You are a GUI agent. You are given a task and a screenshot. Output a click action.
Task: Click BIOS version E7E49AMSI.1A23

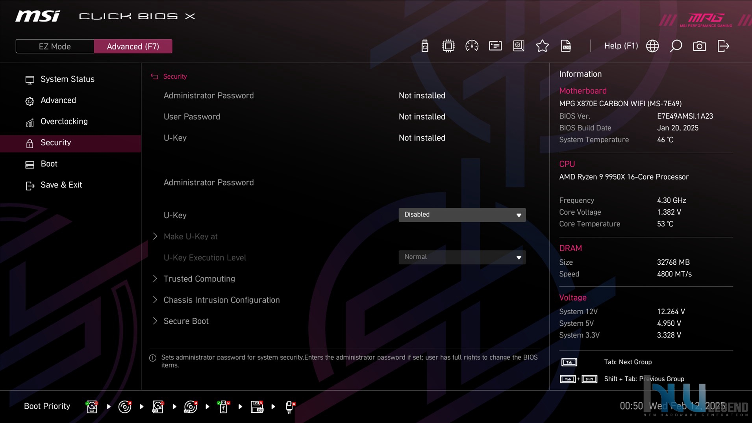pos(685,116)
